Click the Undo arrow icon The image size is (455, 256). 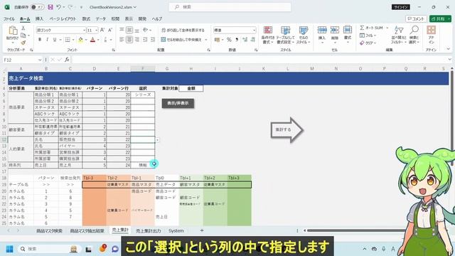click(x=58, y=7)
